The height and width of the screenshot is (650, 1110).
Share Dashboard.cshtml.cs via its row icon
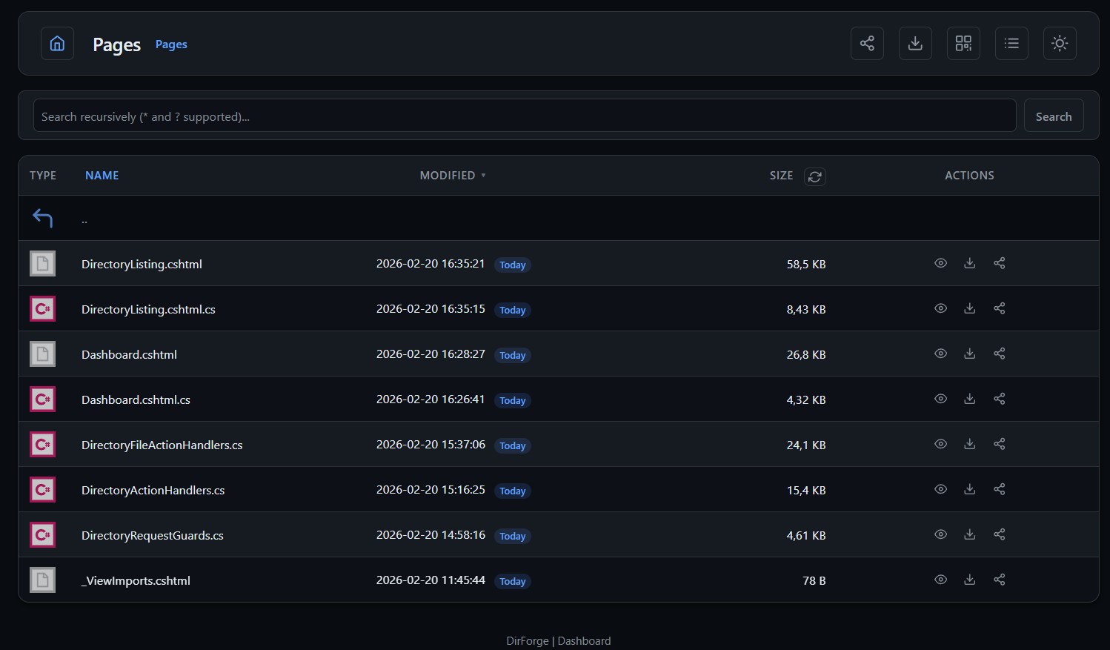click(999, 399)
